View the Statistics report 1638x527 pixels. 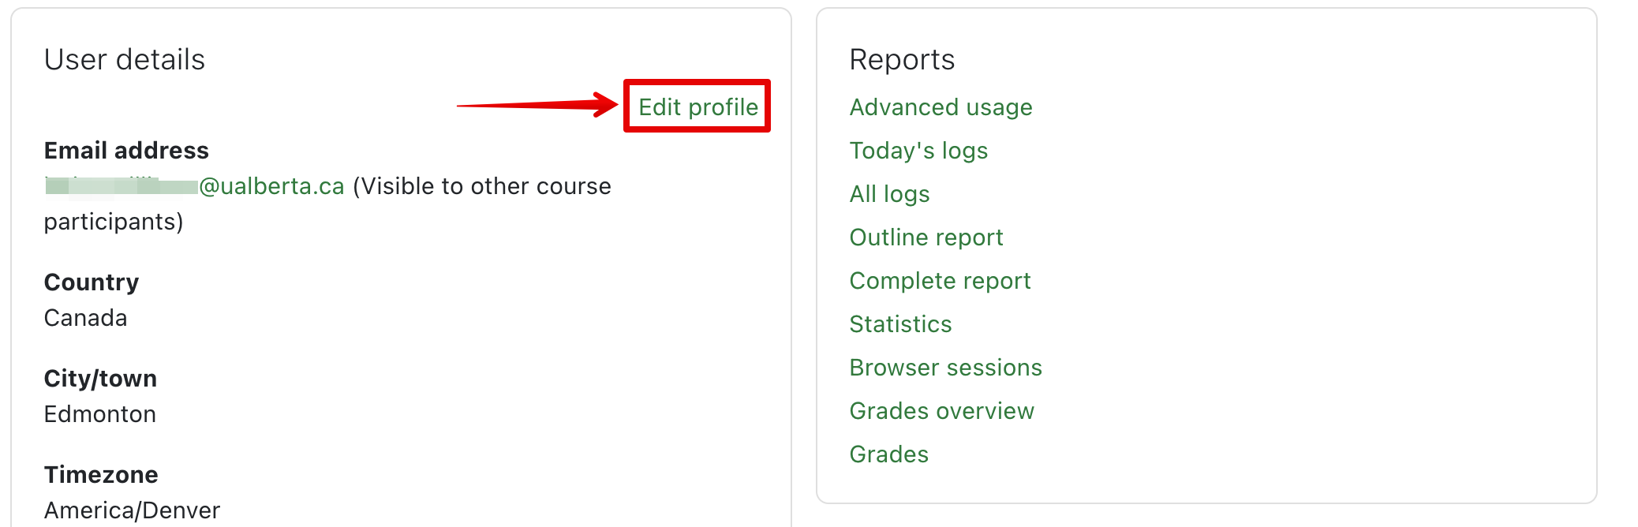tap(900, 324)
